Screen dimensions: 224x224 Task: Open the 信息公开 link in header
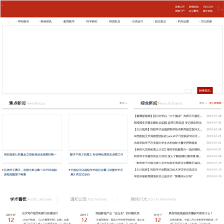tap(180, 7)
